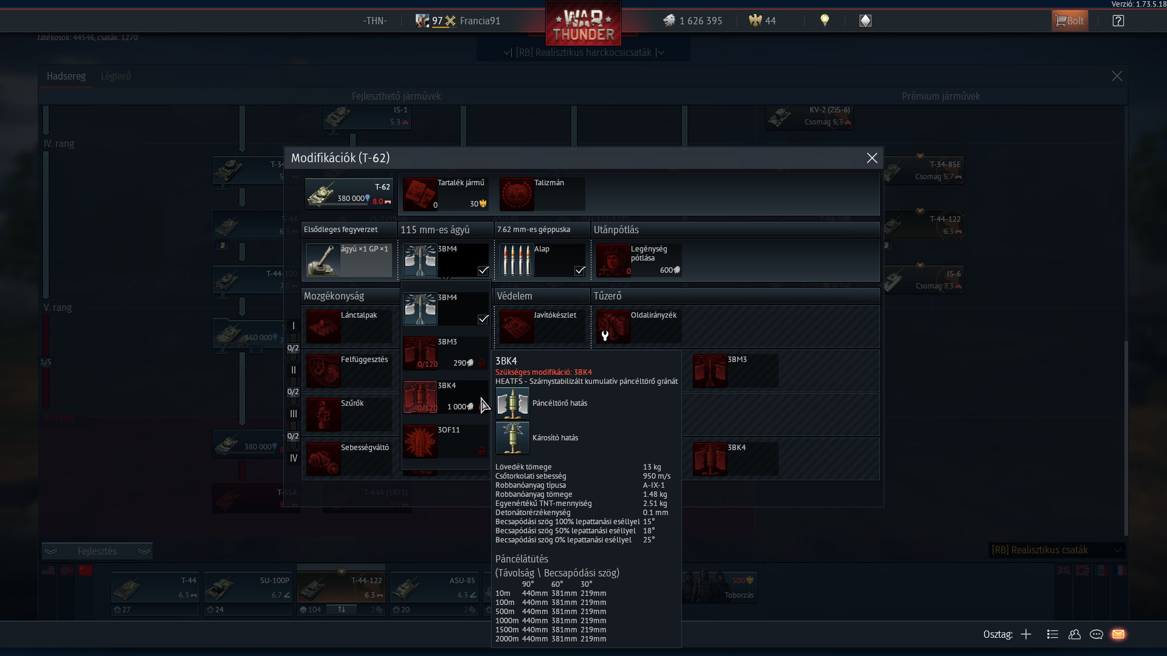
Task: Click the Legénység pótlása crew icon
Action: (613, 260)
